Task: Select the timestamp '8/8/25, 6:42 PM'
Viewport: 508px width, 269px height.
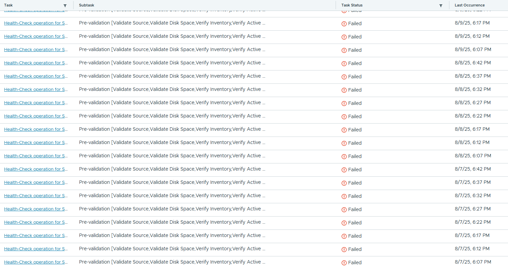Action: [473, 63]
